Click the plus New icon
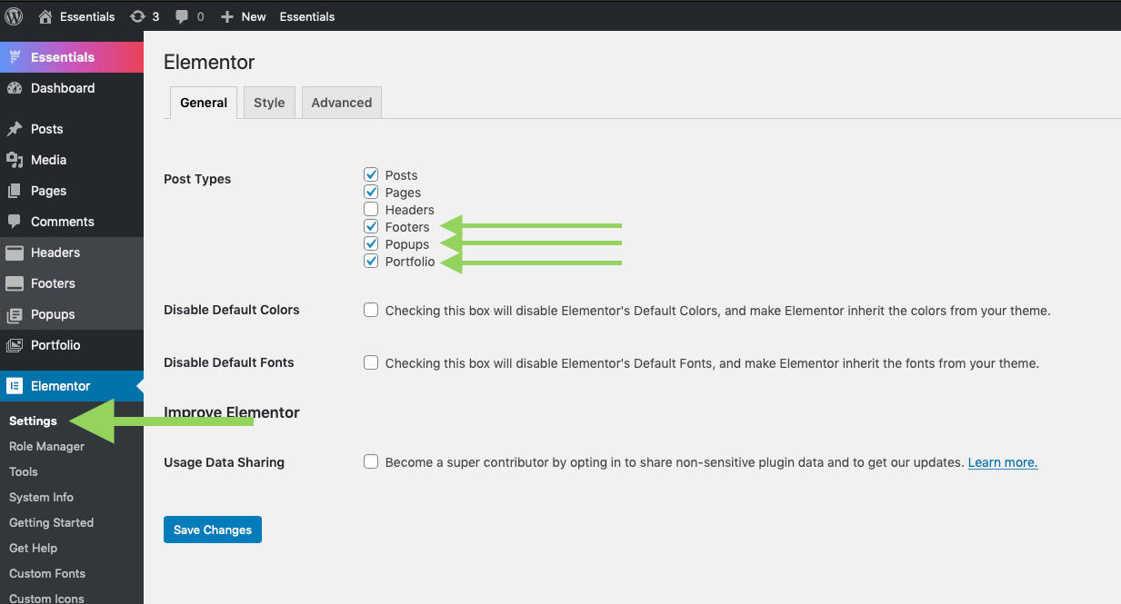The width and height of the screenshot is (1121, 604). [227, 16]
